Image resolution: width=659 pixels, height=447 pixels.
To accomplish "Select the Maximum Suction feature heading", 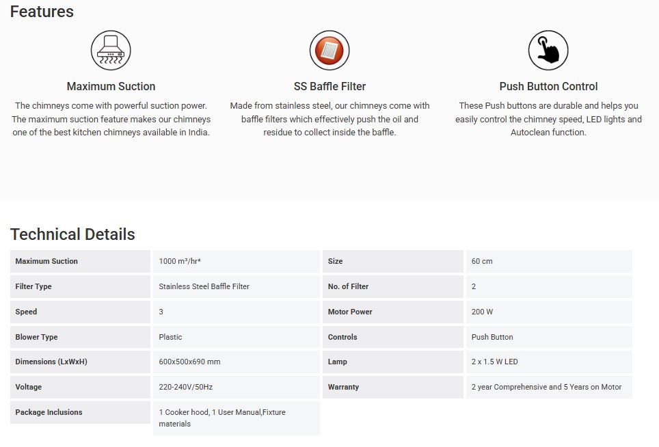I will (111, 86).
